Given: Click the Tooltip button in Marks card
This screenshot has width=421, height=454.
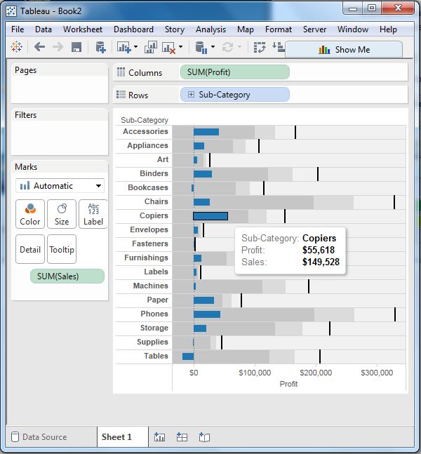Looking at the screenshot, I should pos(62,249).
